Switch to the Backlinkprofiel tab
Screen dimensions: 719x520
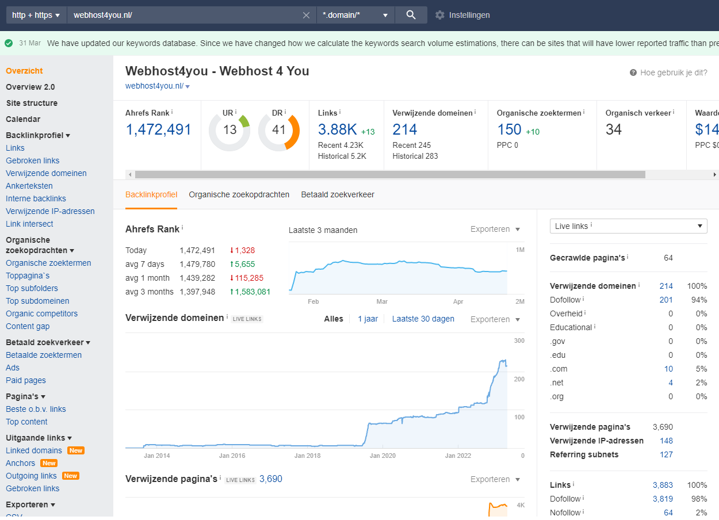(151, 194)
